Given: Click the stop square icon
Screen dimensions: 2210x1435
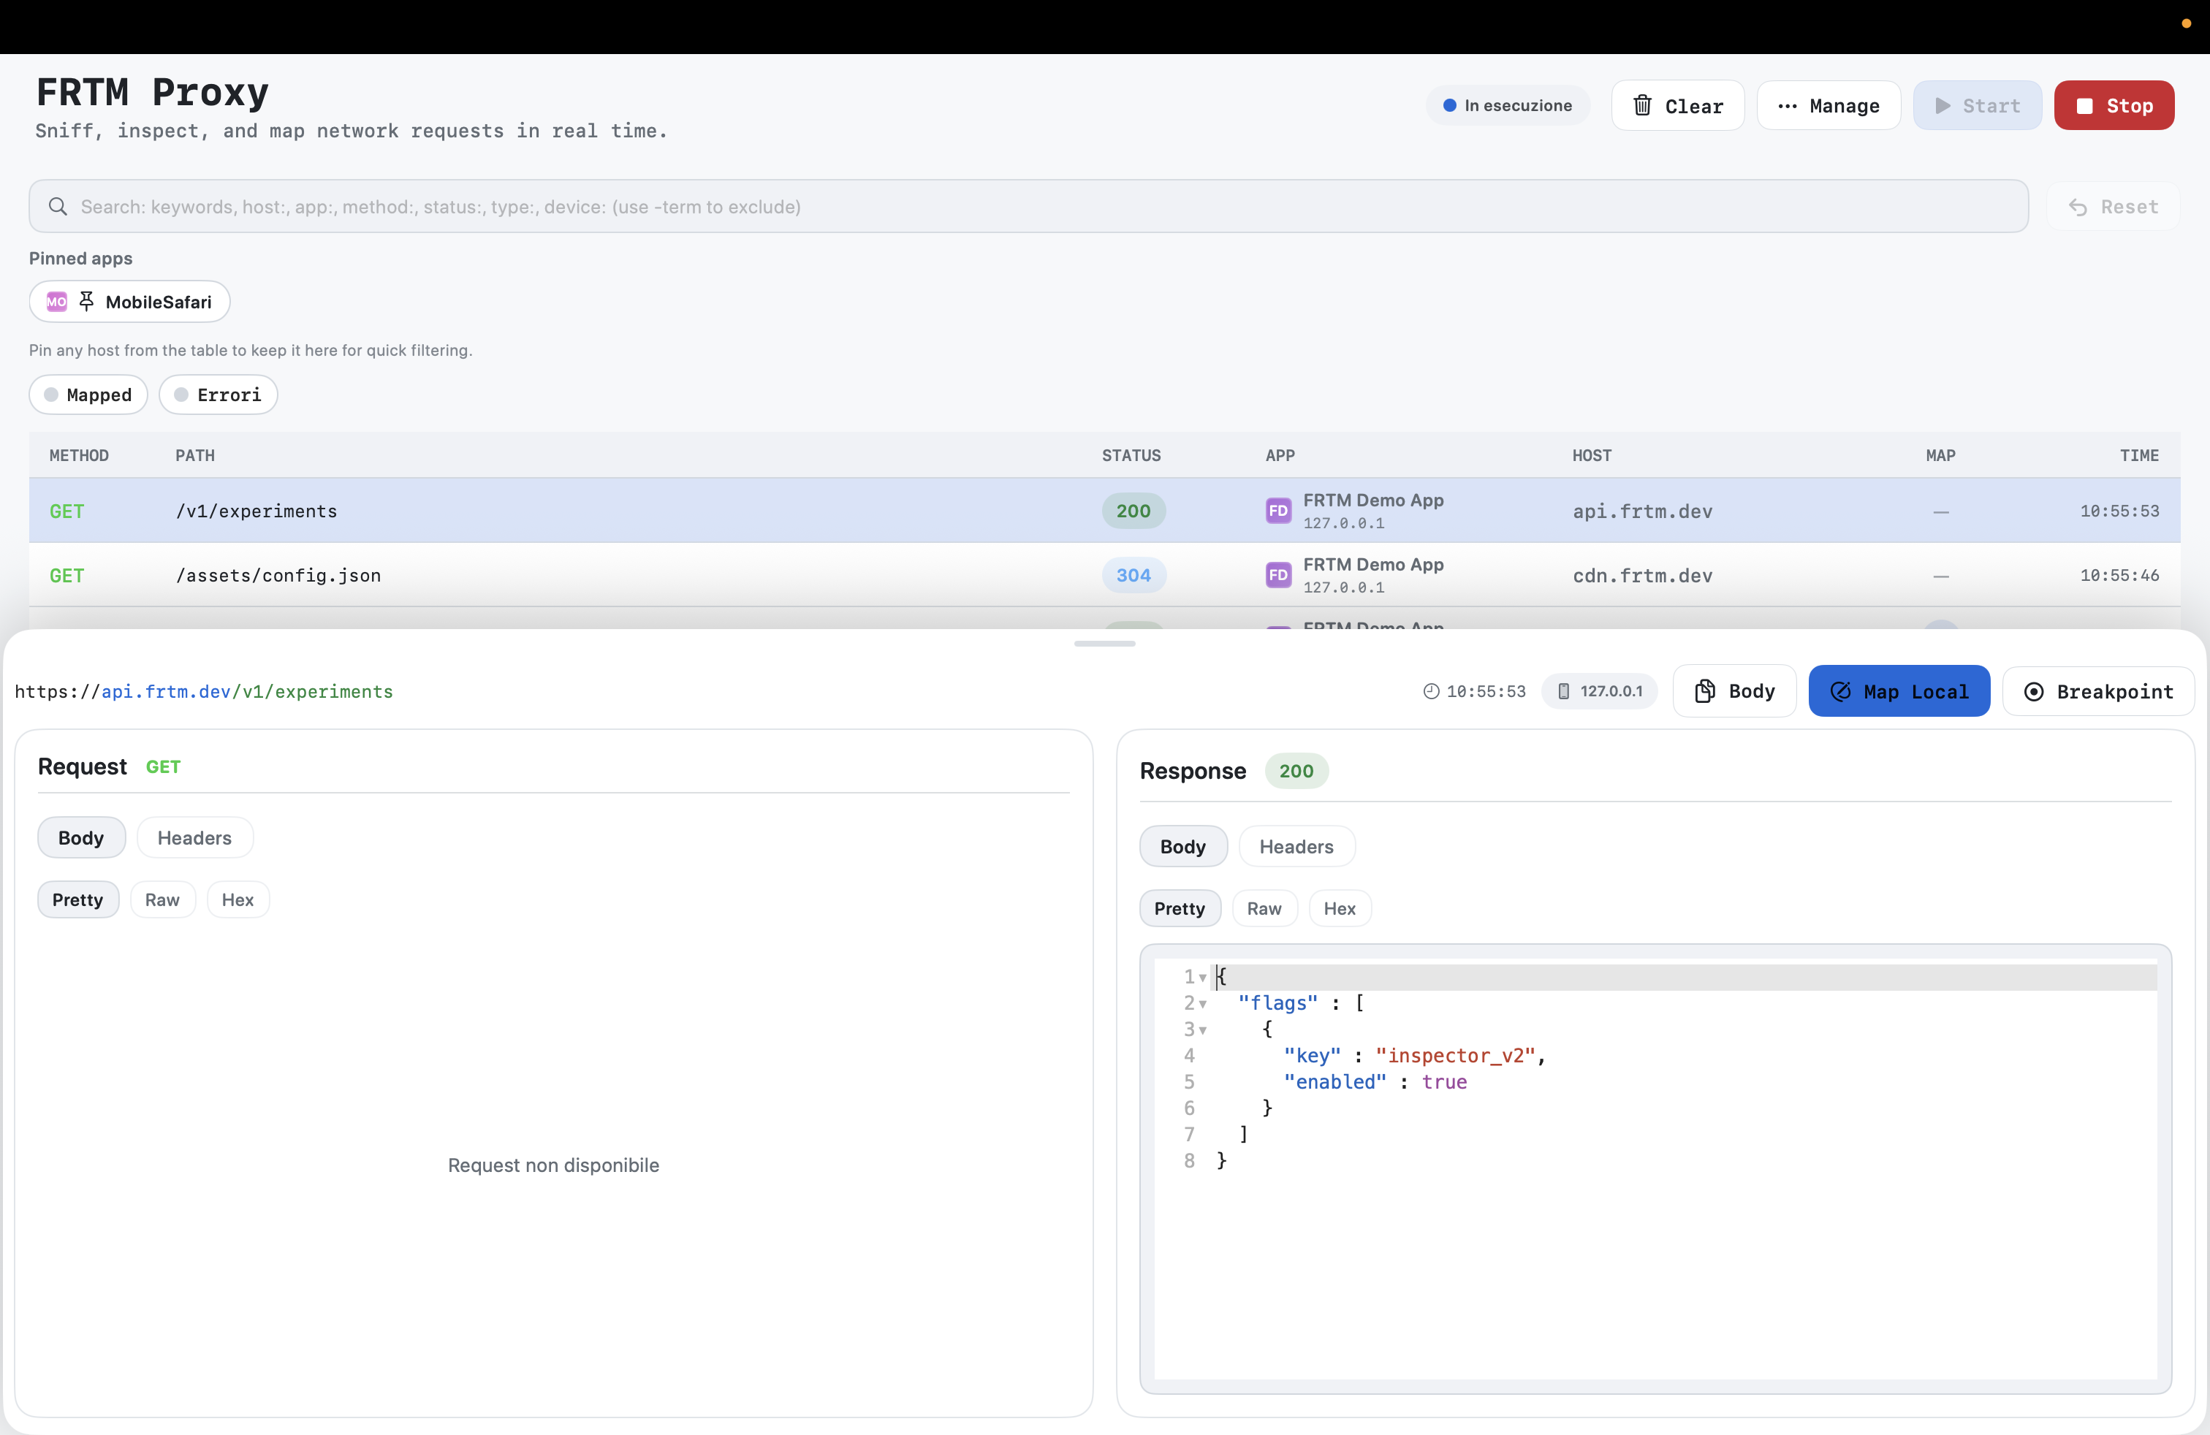Looking at the screenshot, I should click(2084, 106).
